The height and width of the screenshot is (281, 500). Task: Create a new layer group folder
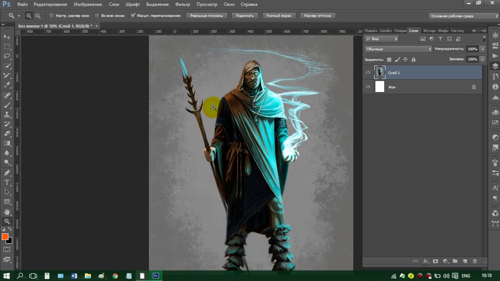click(455, 261)
